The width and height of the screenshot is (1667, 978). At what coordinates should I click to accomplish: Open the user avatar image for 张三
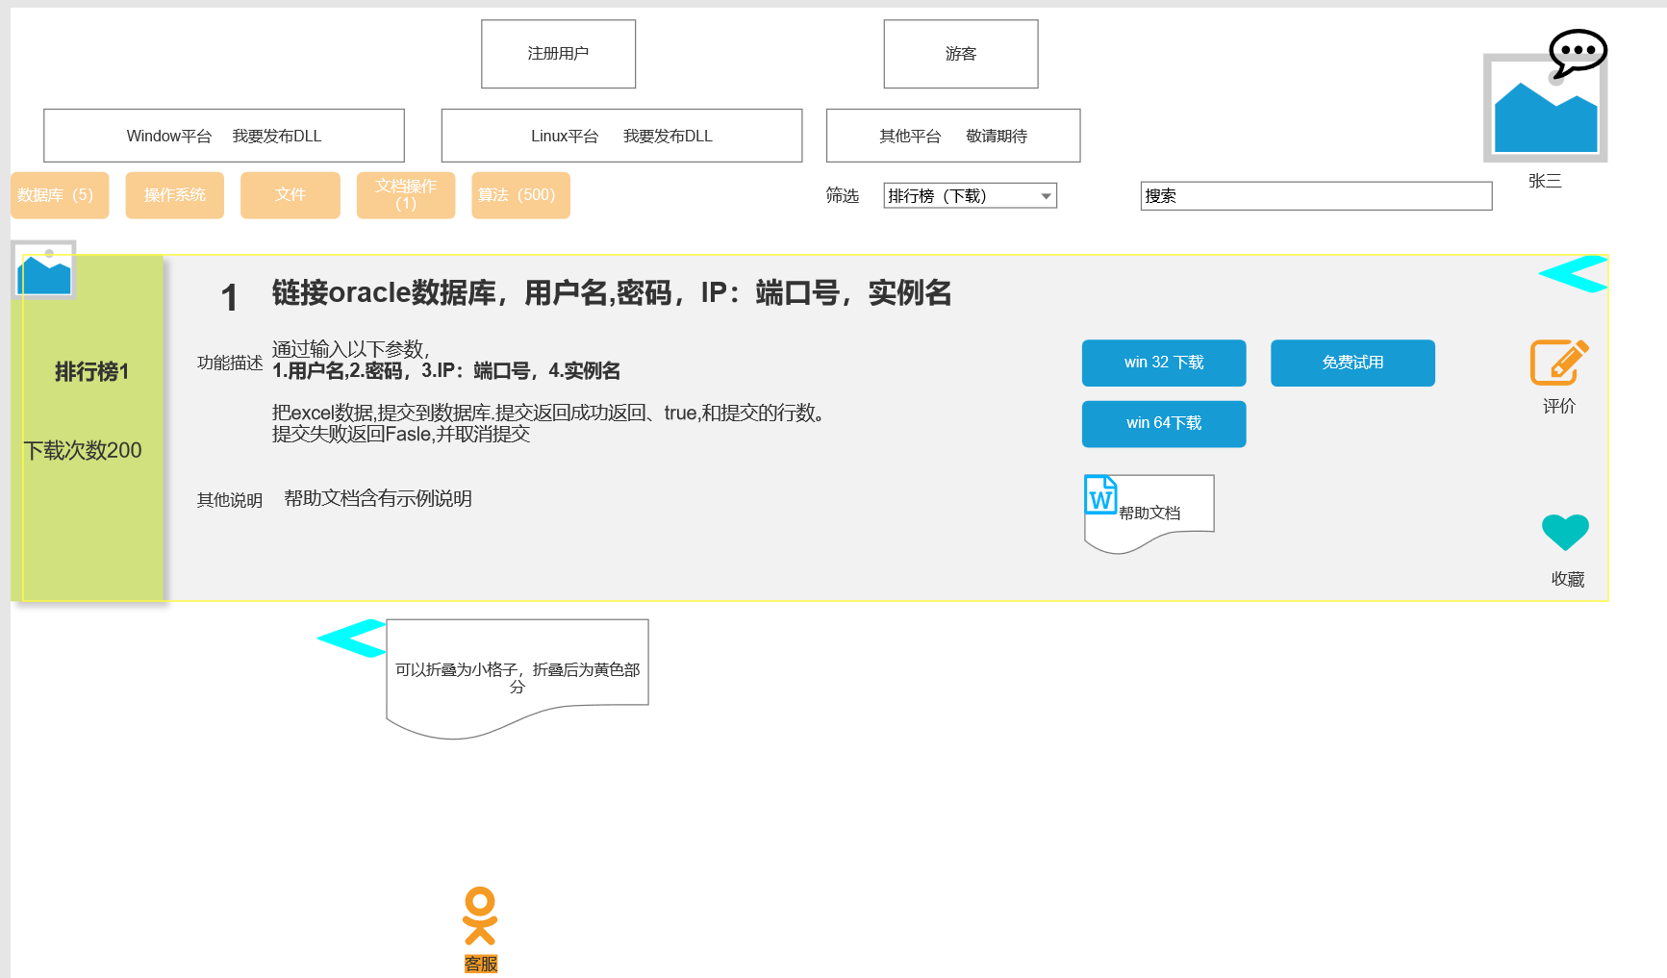coord(1545,107)
